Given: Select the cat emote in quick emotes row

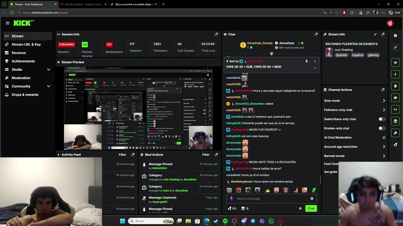Looking at the screenshot, I should [x=229, y=190].
